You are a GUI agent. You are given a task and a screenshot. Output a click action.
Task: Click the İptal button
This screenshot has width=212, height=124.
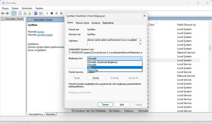122,104
